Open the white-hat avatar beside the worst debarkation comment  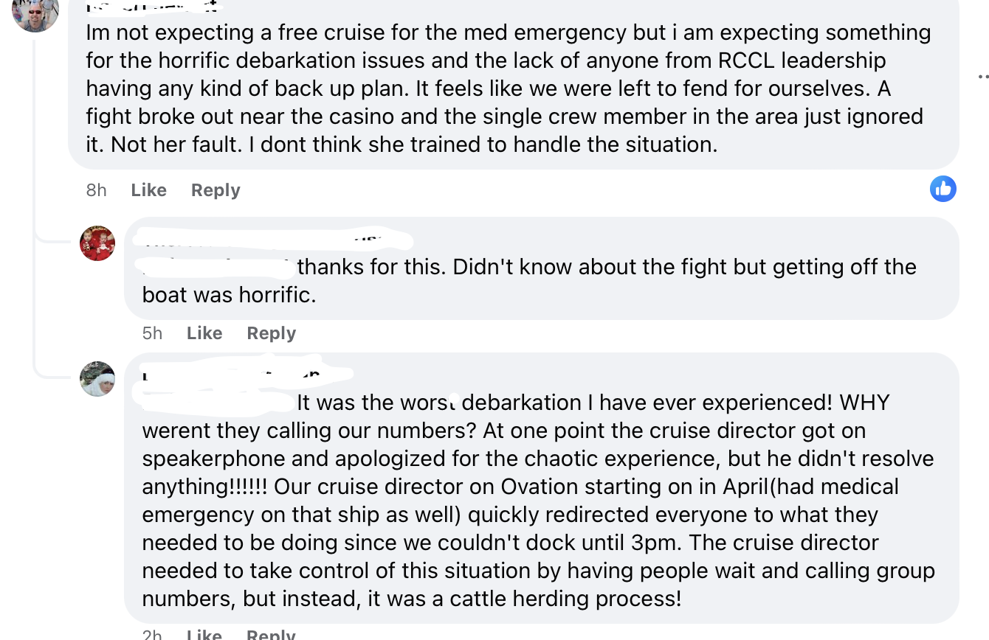[x=97, y=379]
